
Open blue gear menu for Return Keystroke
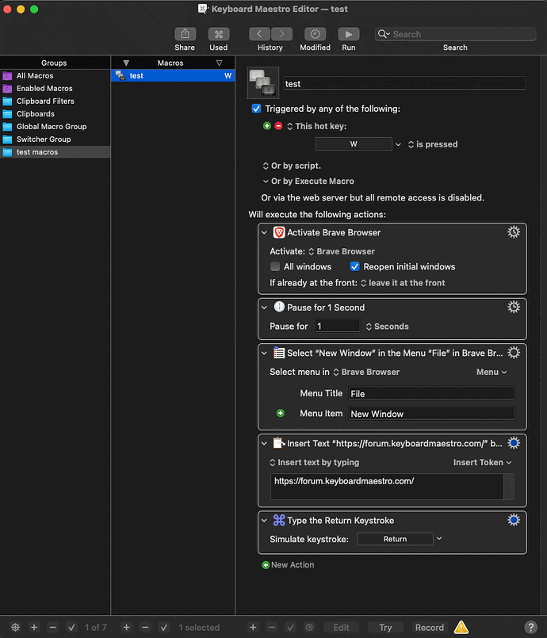(x=514, y=520)
